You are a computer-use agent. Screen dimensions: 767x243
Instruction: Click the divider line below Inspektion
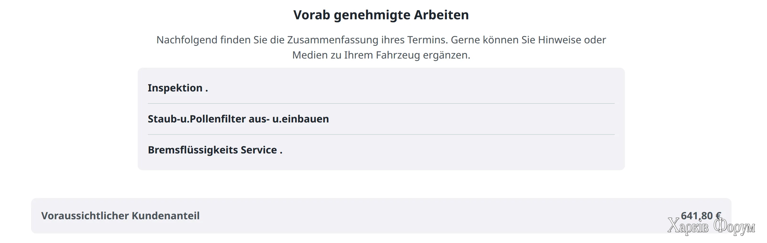pos(381,103)
